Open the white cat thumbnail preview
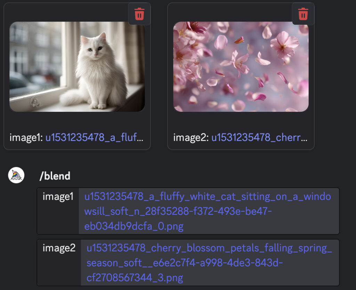 (77, 66)
